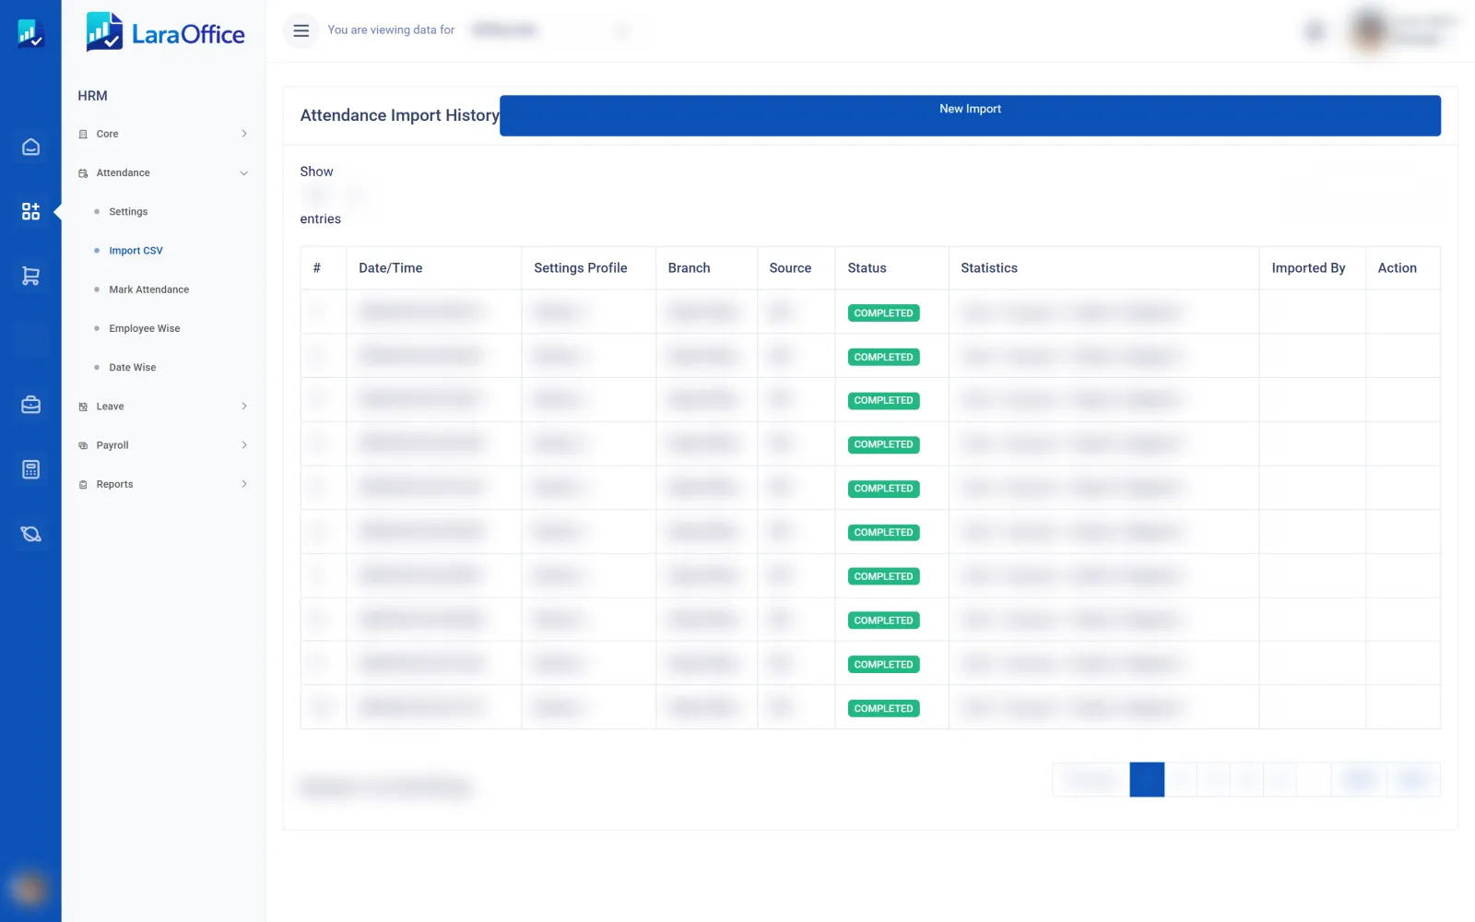The height and width of the screenshot is (922, 1475).
Task: Open the planet icon in the blue sidebar
Action: click(x=30, y=534)
